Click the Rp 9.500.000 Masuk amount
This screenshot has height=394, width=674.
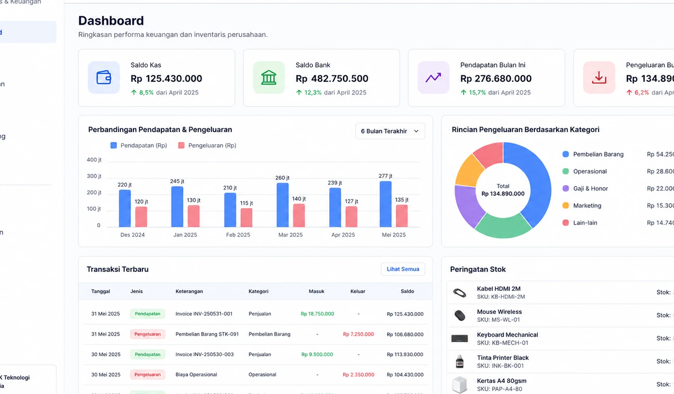pyautogui.click(x=317, y=354)
